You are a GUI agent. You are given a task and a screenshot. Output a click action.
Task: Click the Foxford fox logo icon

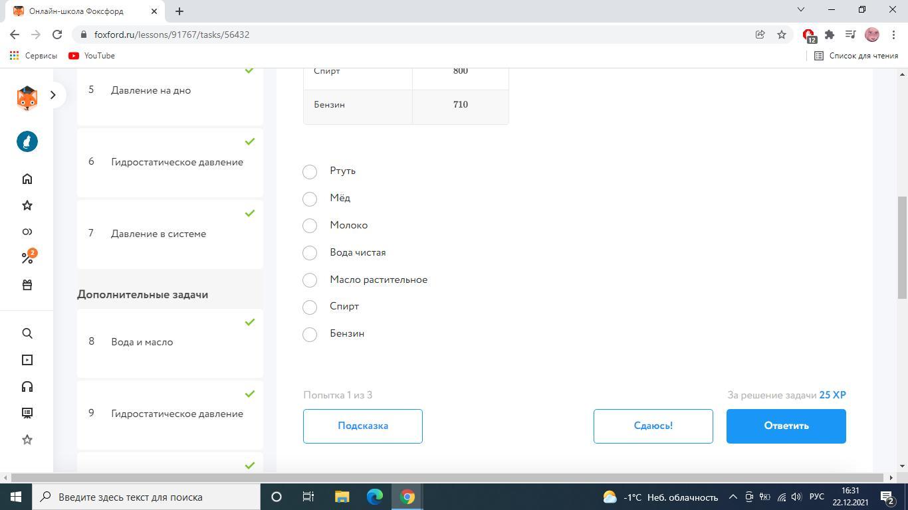pyautogui.click(x=27, y=98)
